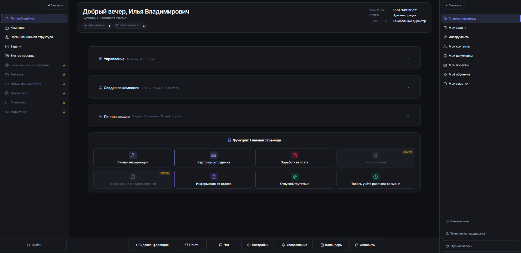Open the Личная информация function card
This screenshot has width=521, height=253.
(x=133, y=158)
